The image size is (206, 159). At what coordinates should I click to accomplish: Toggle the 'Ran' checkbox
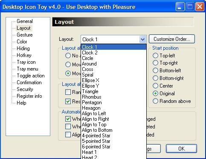pyautogui.click(x=68, y=92)
